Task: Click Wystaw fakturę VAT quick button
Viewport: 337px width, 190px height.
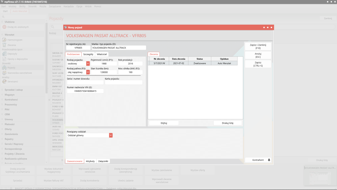Action: 53,181
